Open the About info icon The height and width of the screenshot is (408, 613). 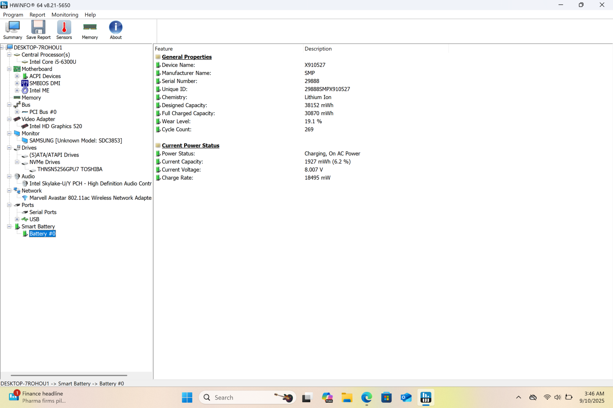(116, 30)
